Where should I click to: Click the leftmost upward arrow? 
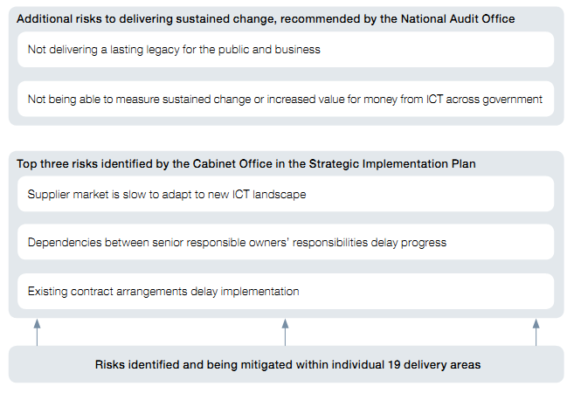pos(38,332)
